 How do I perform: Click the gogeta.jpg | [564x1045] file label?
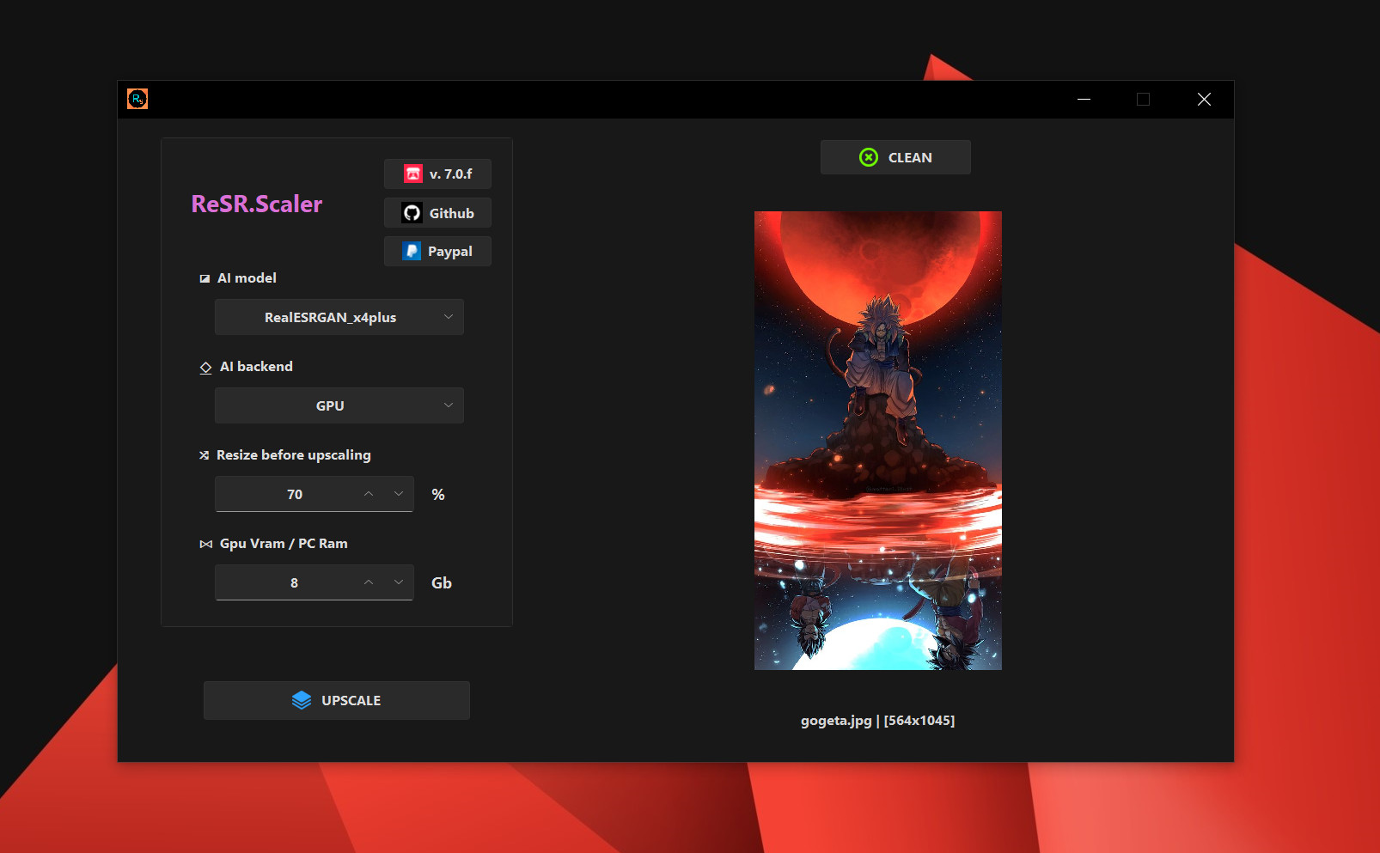pyautogui.click(x=878, y=720)
